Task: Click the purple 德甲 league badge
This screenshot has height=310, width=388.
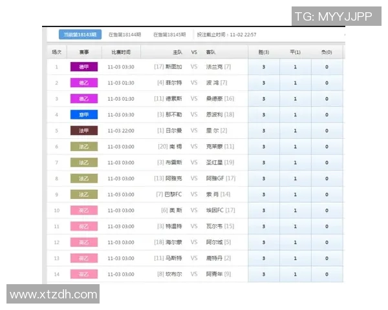Action: pyautogui.click(x=84, y=67)
